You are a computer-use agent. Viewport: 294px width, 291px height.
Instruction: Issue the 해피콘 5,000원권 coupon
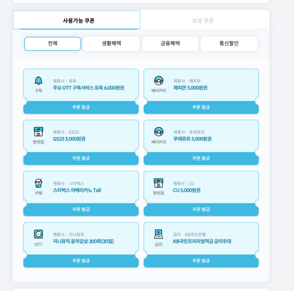coord(201,107)
